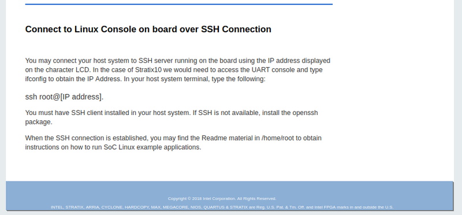Click the "INTEL, STRATIX, ARRIA" trademark text
The image size is (462, 215).
[75, 207]
